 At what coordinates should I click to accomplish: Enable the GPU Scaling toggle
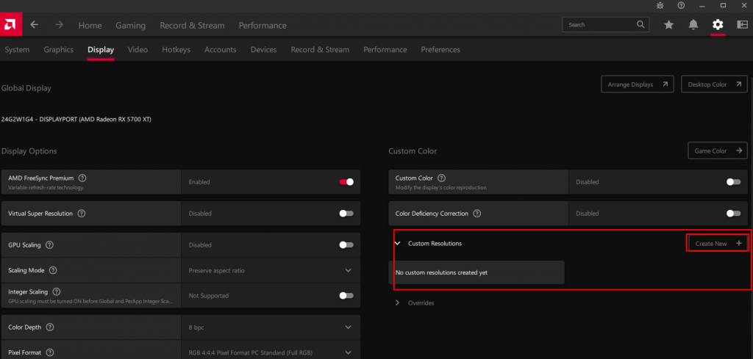click(x=346, y=245)
